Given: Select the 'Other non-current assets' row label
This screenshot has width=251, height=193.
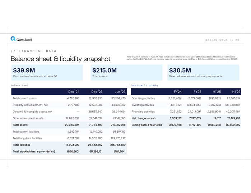Looking at the screenshot, I should (28, 118).
